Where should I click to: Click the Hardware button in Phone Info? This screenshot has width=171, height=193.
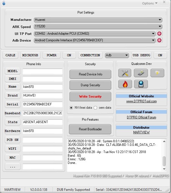pyautogui.click(x=12, y=131)
